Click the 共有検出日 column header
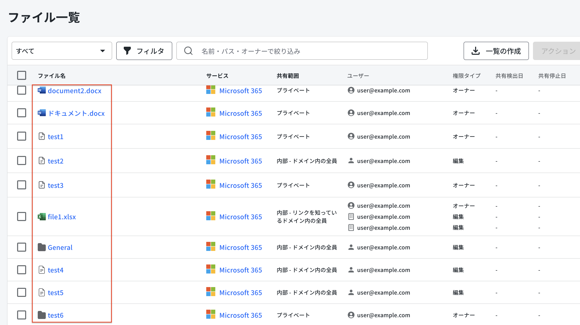This screenshot has height=325, width=580. (x=509, y=76)
